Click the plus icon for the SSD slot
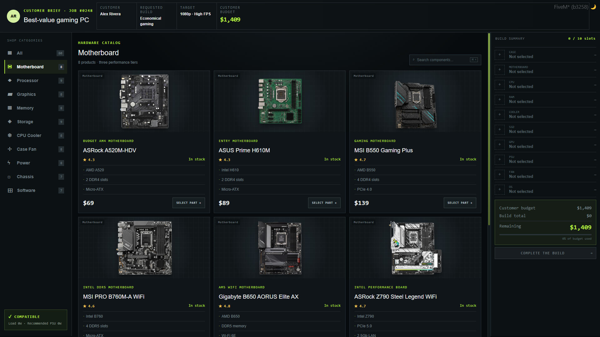Screen dimensions: 600x337 (x=499, y=129)
